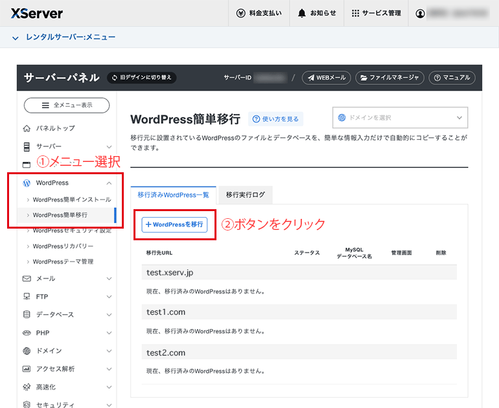Open レンタルサーバー:メニュー link
The width and height of the screenshot is (499, 408).
coord(71,37)
